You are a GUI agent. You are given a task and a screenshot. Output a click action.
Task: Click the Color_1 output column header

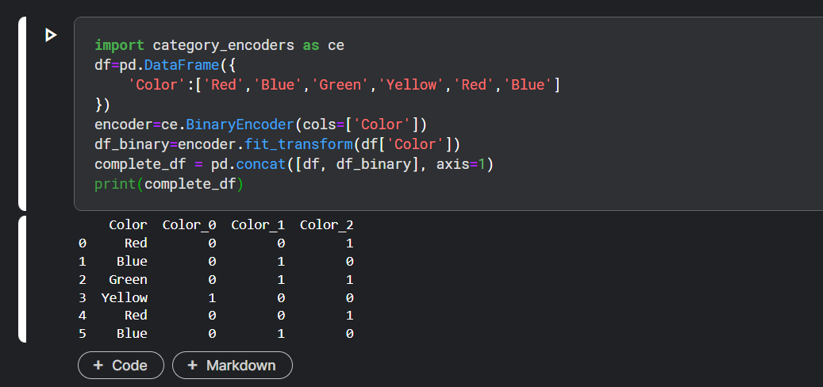click(x=258, y=225)
